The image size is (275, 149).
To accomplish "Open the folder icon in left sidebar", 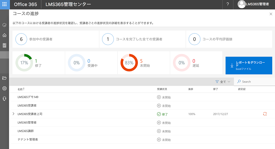I will pos(4,78).
